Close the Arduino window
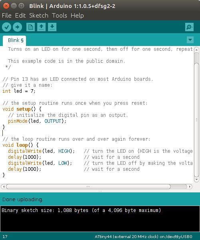 tap(6, 6)
